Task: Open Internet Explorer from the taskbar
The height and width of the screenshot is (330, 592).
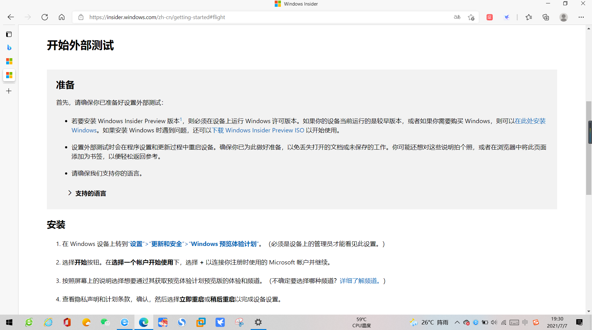Action: [48, 322]
